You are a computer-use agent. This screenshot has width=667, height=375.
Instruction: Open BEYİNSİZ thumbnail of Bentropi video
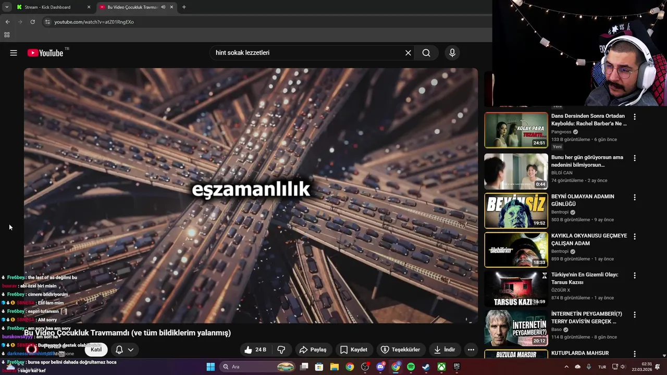point(516,210)
